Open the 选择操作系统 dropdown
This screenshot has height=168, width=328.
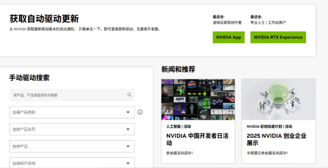tap(72, 163)
